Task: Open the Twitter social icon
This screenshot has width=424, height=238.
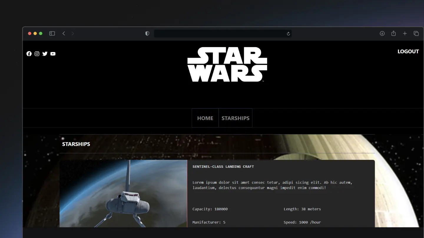Action: 45,54
